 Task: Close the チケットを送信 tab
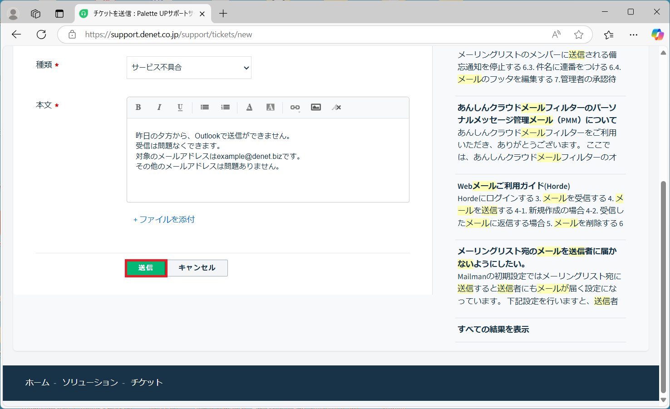pyautogui.click(x=202, y=14)
